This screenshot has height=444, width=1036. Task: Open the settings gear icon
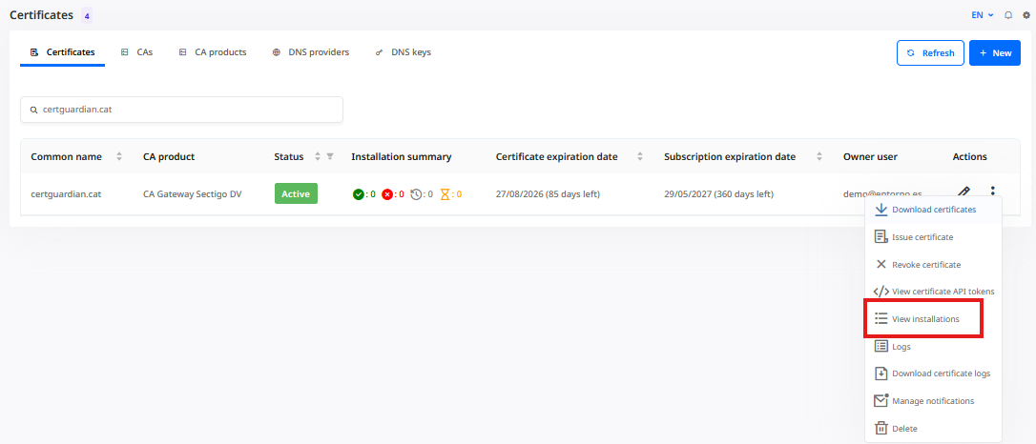click(1026, 15)
